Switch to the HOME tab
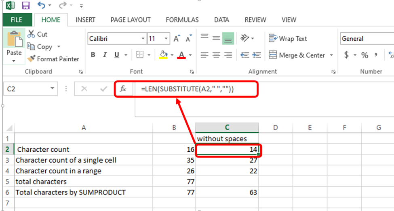The width and height of the screenshot is (394, 211). pyautogui.click(x=51, y=20)
